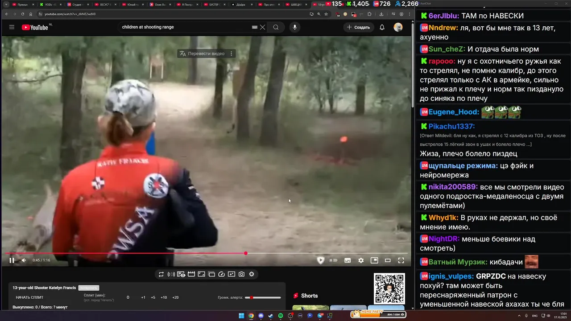Switch to the Про отн browser tab
Screen dimensions: 571x321
click(269, 4)
